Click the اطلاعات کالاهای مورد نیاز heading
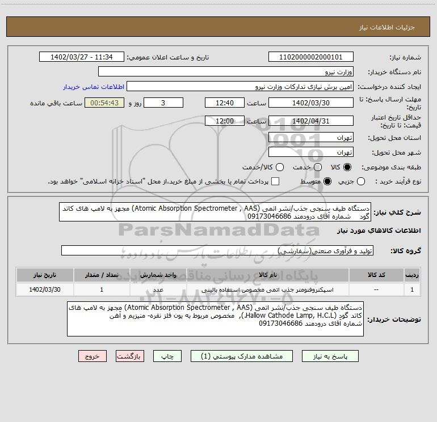 click(379, 231)
